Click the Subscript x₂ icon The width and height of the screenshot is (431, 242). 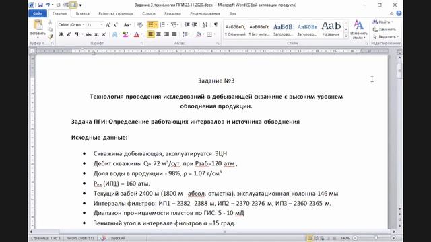click(96, 34)
